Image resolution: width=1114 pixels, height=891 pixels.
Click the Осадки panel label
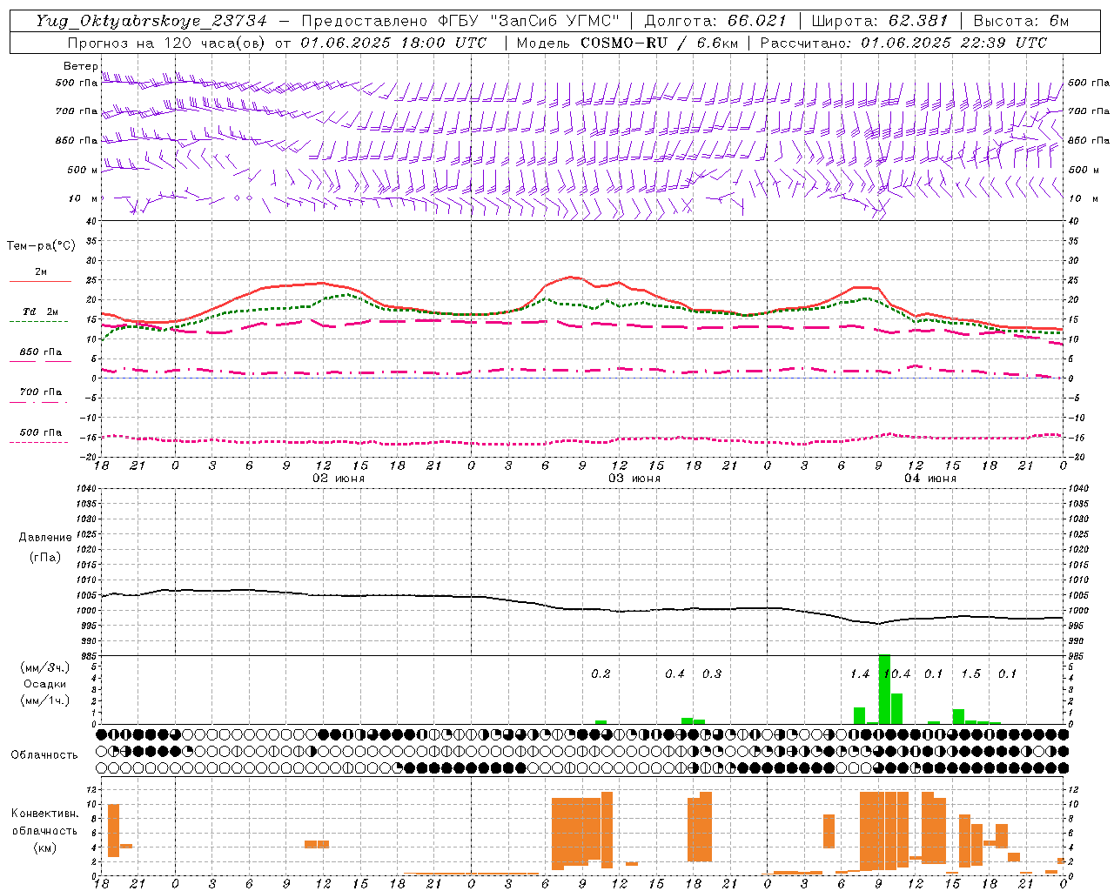click(44, 684)
